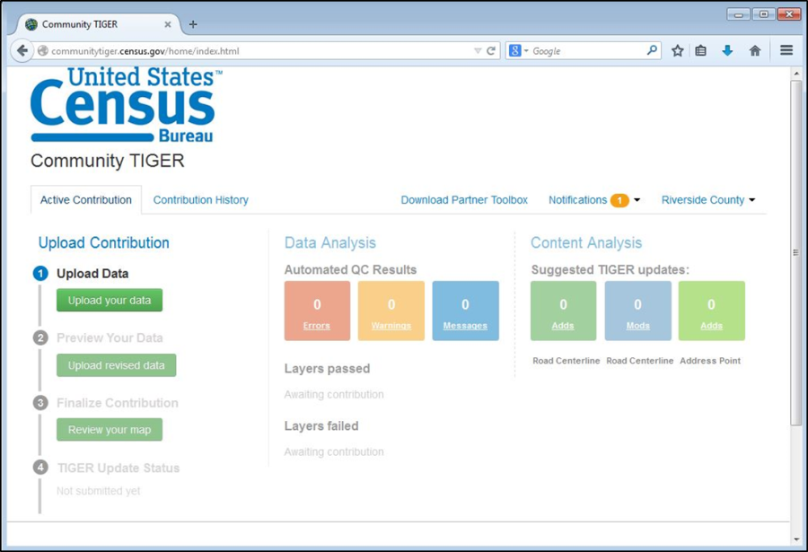Open the bookmarks list icon
Image resolution: width=808 pixels, height=552 pixels.
(x=700, y=50)
